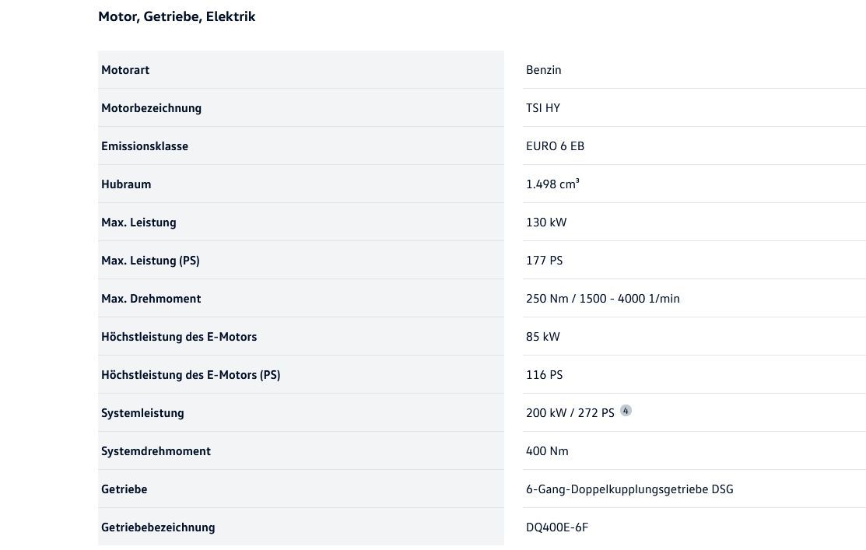Click the '130 kW' max power value

[x=546, y=222]
